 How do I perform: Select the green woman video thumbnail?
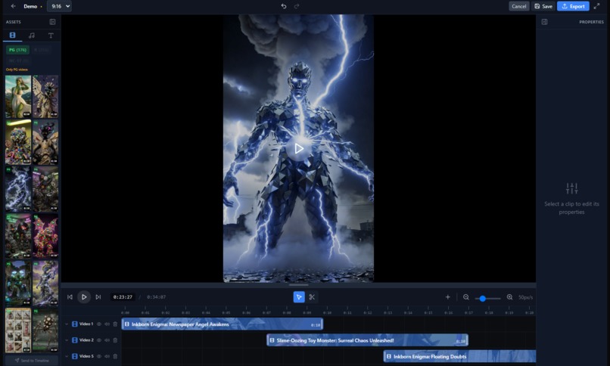pyautogui.click(x=18, y=96)
